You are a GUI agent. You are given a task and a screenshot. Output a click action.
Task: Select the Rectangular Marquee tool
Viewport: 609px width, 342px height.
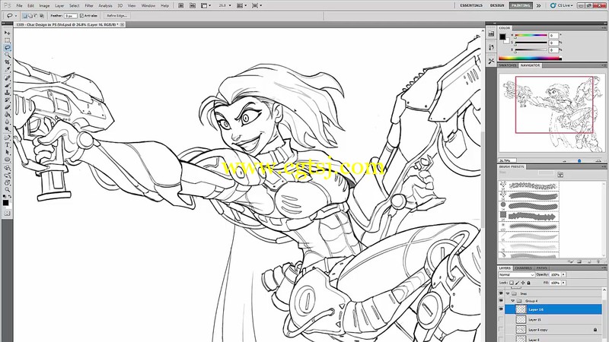[8, 40]
